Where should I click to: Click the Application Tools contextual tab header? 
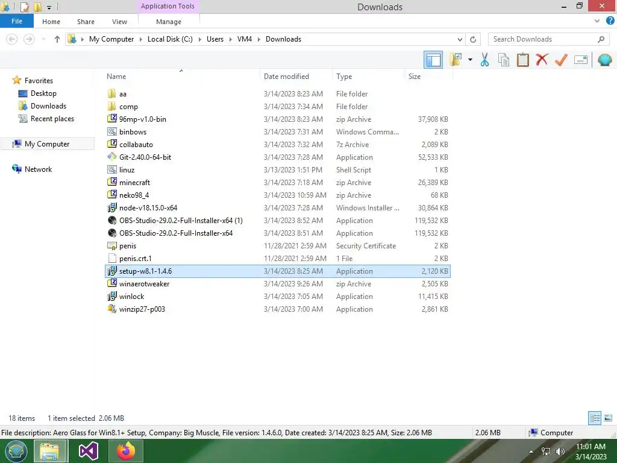click(168, 6)
